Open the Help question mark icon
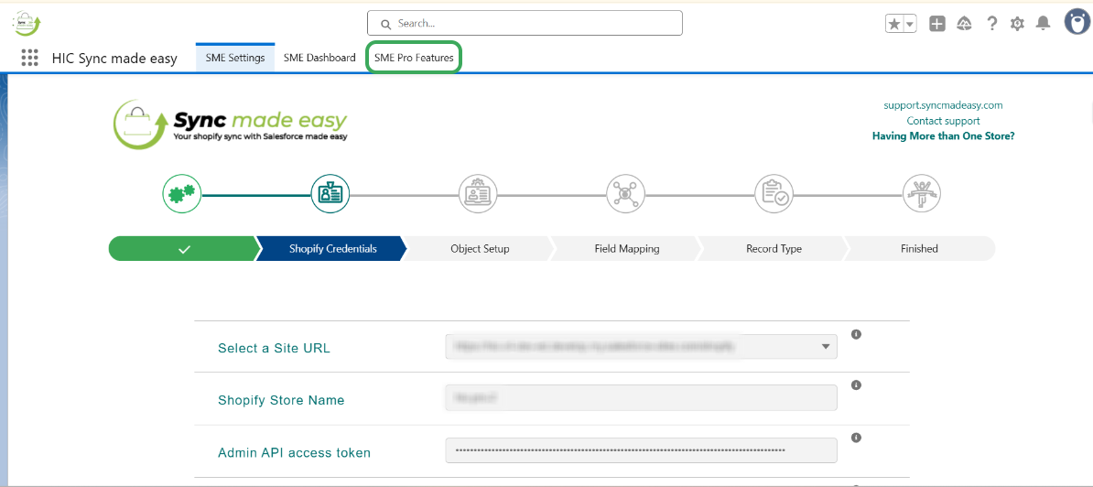Viewport: 1093px width, 487px height. (x=992, y=24)
